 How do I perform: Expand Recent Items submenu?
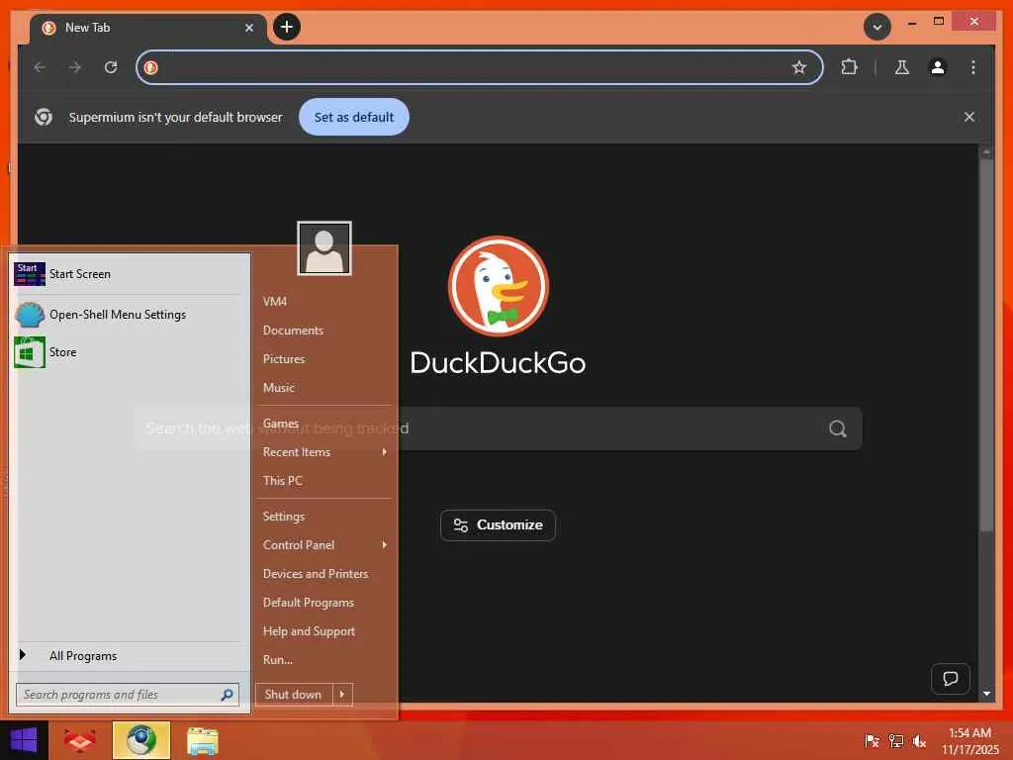coord(324,452)
